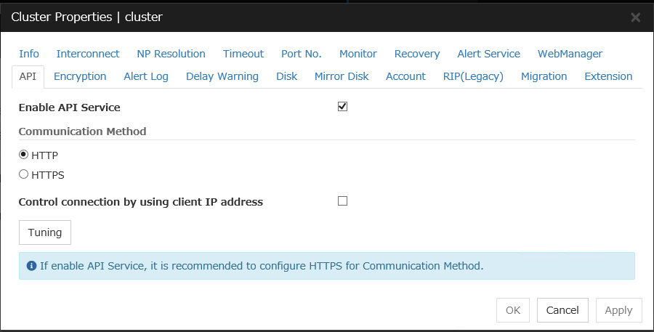654x332 pixels.
Task: Go to the NP Resolution tab
Action: [171, 54]
